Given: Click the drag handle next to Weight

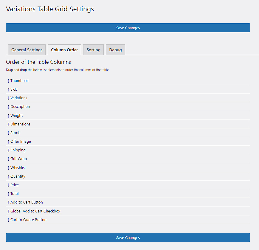Looking at the screenshot, I should click(8, 115).
